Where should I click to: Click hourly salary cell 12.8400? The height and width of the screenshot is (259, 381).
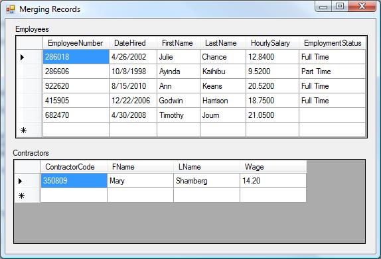[x=272, y=57]
